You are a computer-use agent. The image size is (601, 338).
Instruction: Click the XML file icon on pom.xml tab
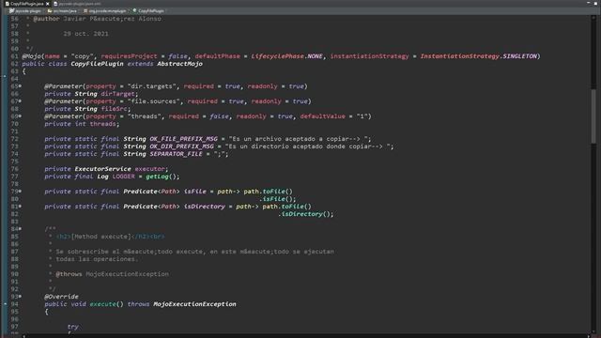55,4
